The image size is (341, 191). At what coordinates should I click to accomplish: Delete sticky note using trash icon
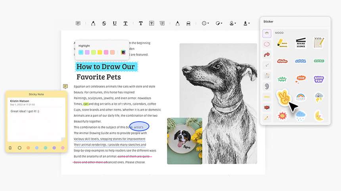(x=10, y=148)
